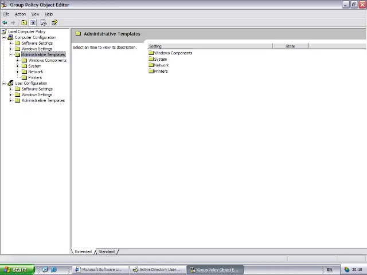Open the File menu

click(6, 14)
